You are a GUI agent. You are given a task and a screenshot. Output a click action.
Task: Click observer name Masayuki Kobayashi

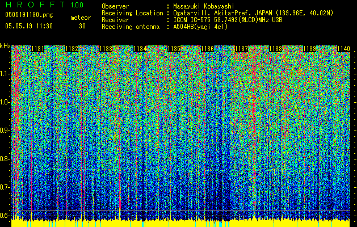[209, 6]
